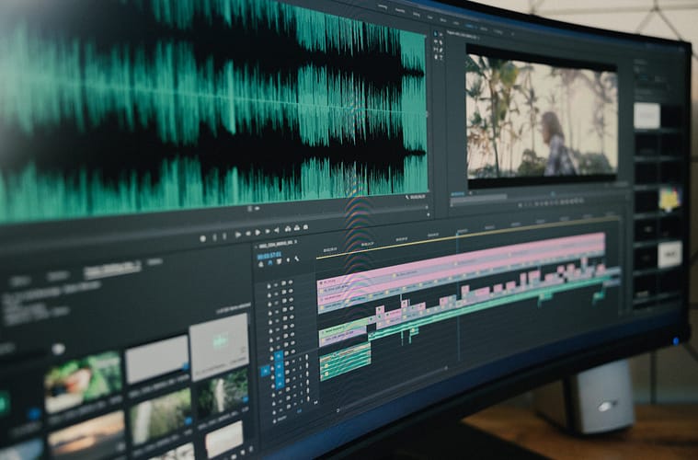Toggle the blue highlighted source patch button
This screenshot has width=698, height=460.
(x=265, y=371)
